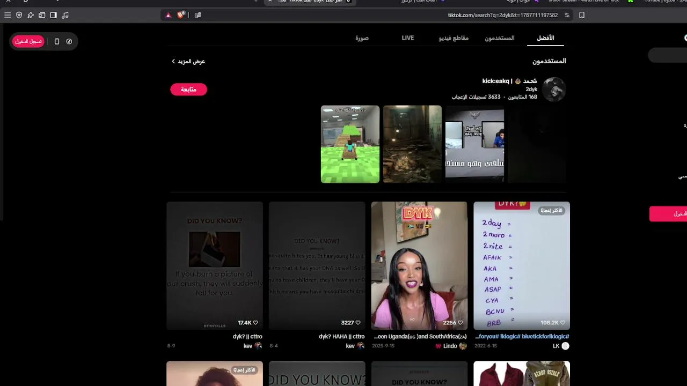Click the المستخدمون section heading

pyautogui.click(x=549, y=61)
